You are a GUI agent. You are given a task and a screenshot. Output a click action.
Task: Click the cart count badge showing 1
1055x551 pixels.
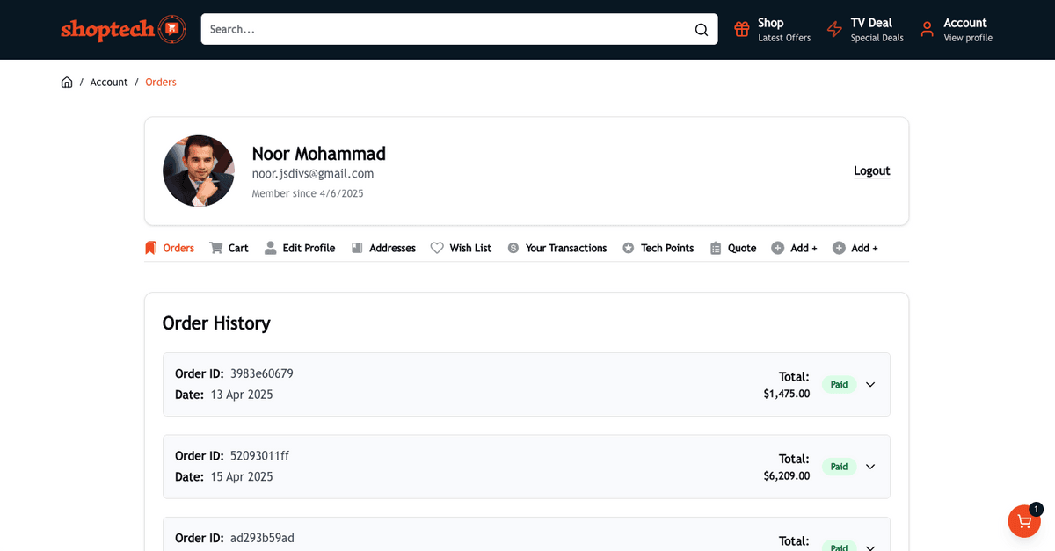pos(1036,509)
